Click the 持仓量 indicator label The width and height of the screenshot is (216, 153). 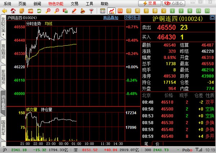point(46,110)
